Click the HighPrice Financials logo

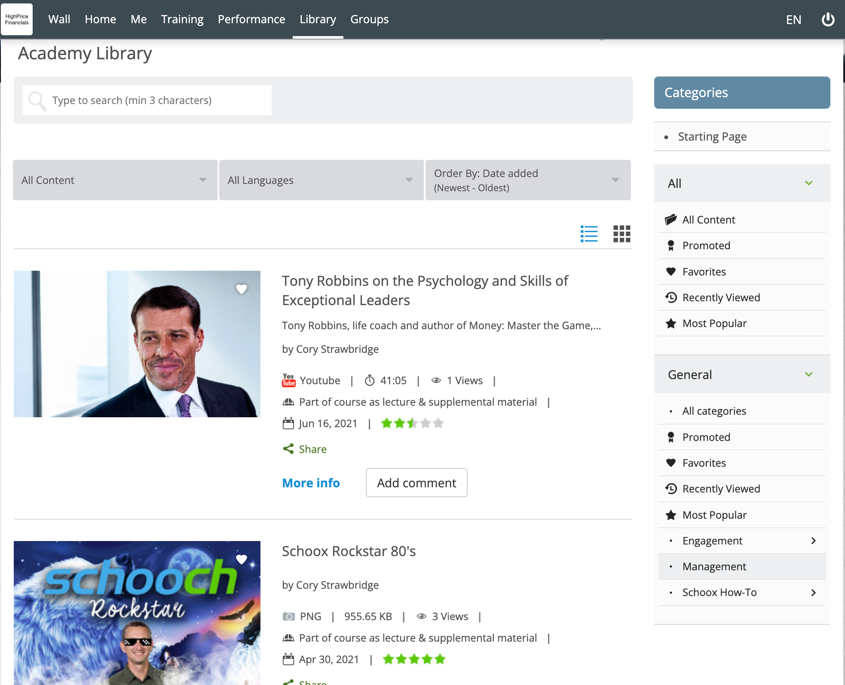pyautogui.click(x=17, y=19)
